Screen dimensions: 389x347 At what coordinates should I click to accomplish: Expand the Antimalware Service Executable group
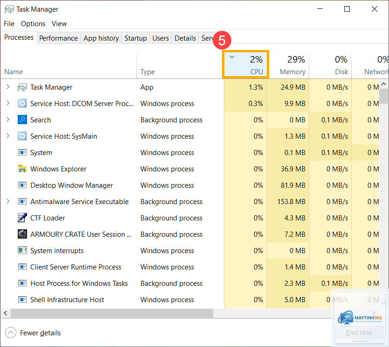[x=8, y=201]
